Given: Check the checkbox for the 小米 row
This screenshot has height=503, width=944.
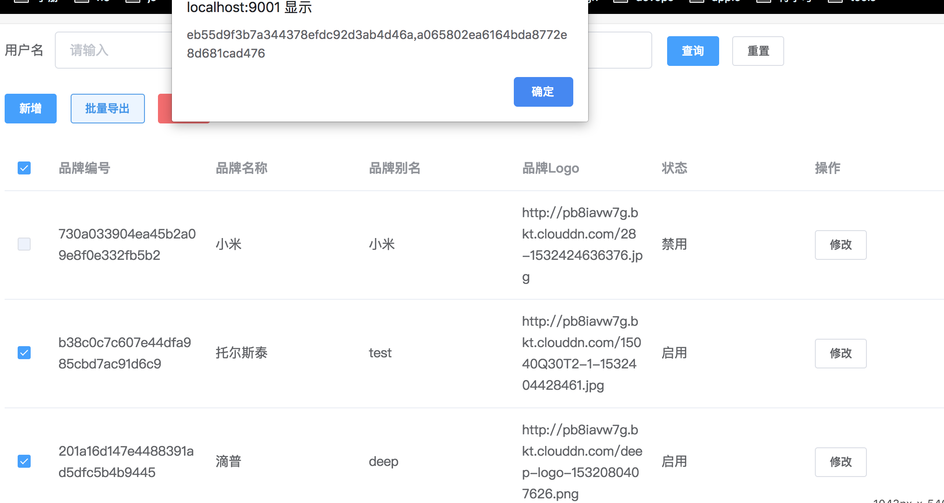Looking at the screenshot, I should (x=24, y=244).
